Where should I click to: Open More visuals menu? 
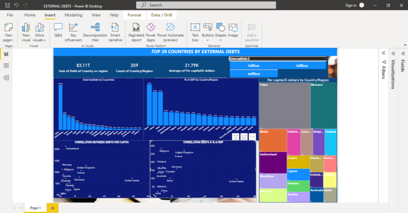click(39, 32)
